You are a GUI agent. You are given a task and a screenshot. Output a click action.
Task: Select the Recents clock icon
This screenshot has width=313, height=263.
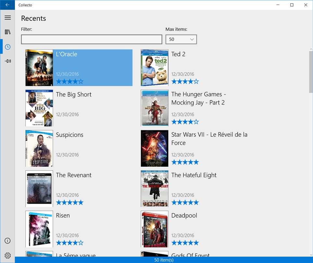click(7, 47)
